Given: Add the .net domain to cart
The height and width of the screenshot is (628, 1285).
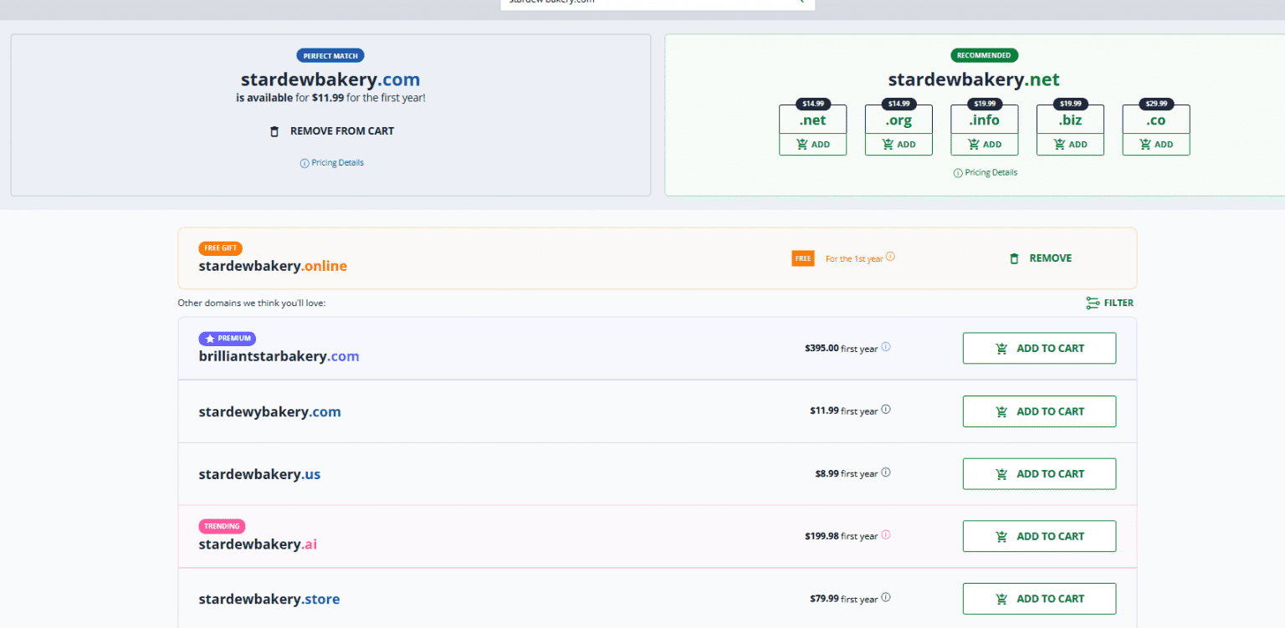Looking at the screenshot, I should click(812, 144).
